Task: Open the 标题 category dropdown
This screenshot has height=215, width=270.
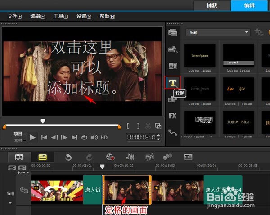Action: [218, 32]
